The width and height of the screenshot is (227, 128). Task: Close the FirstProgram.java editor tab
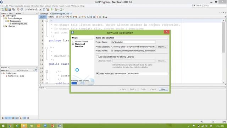(71, 14)
